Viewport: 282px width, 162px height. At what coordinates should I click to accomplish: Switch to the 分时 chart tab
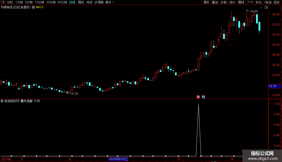10,2
